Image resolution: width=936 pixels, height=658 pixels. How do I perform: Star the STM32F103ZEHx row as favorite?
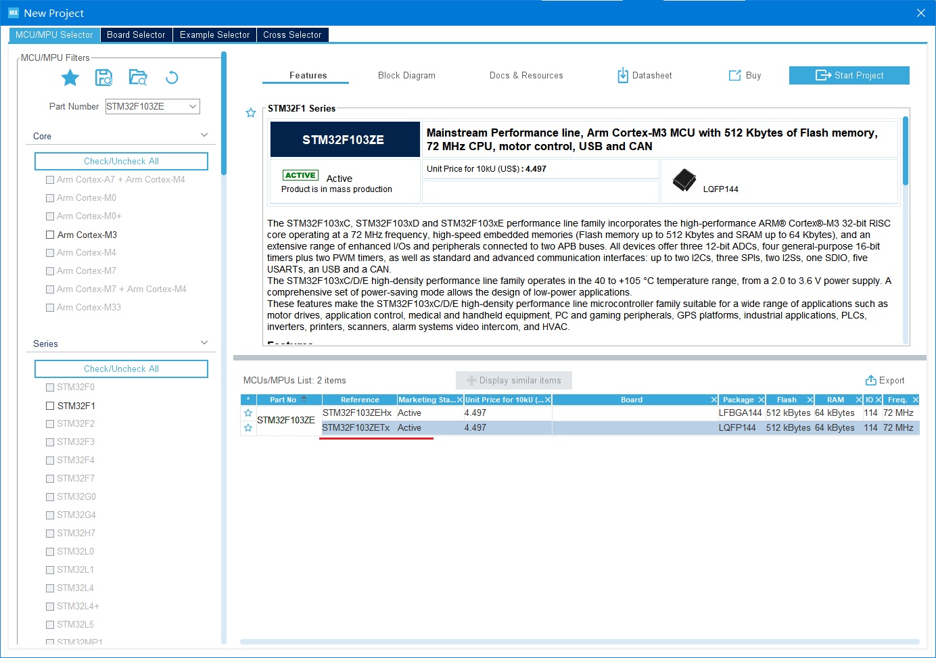click(248, 413)
